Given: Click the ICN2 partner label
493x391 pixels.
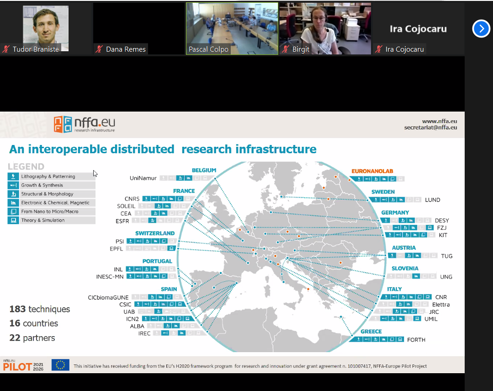Looking at the screenshot, I should point(133,319).
